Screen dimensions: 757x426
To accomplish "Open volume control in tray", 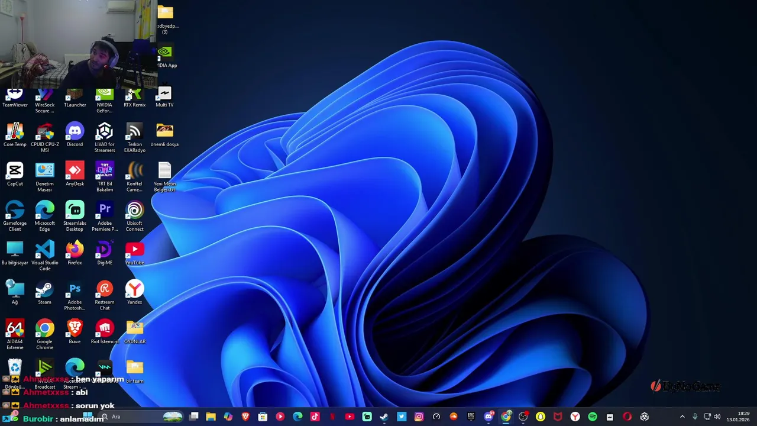I will pos(717,417).
